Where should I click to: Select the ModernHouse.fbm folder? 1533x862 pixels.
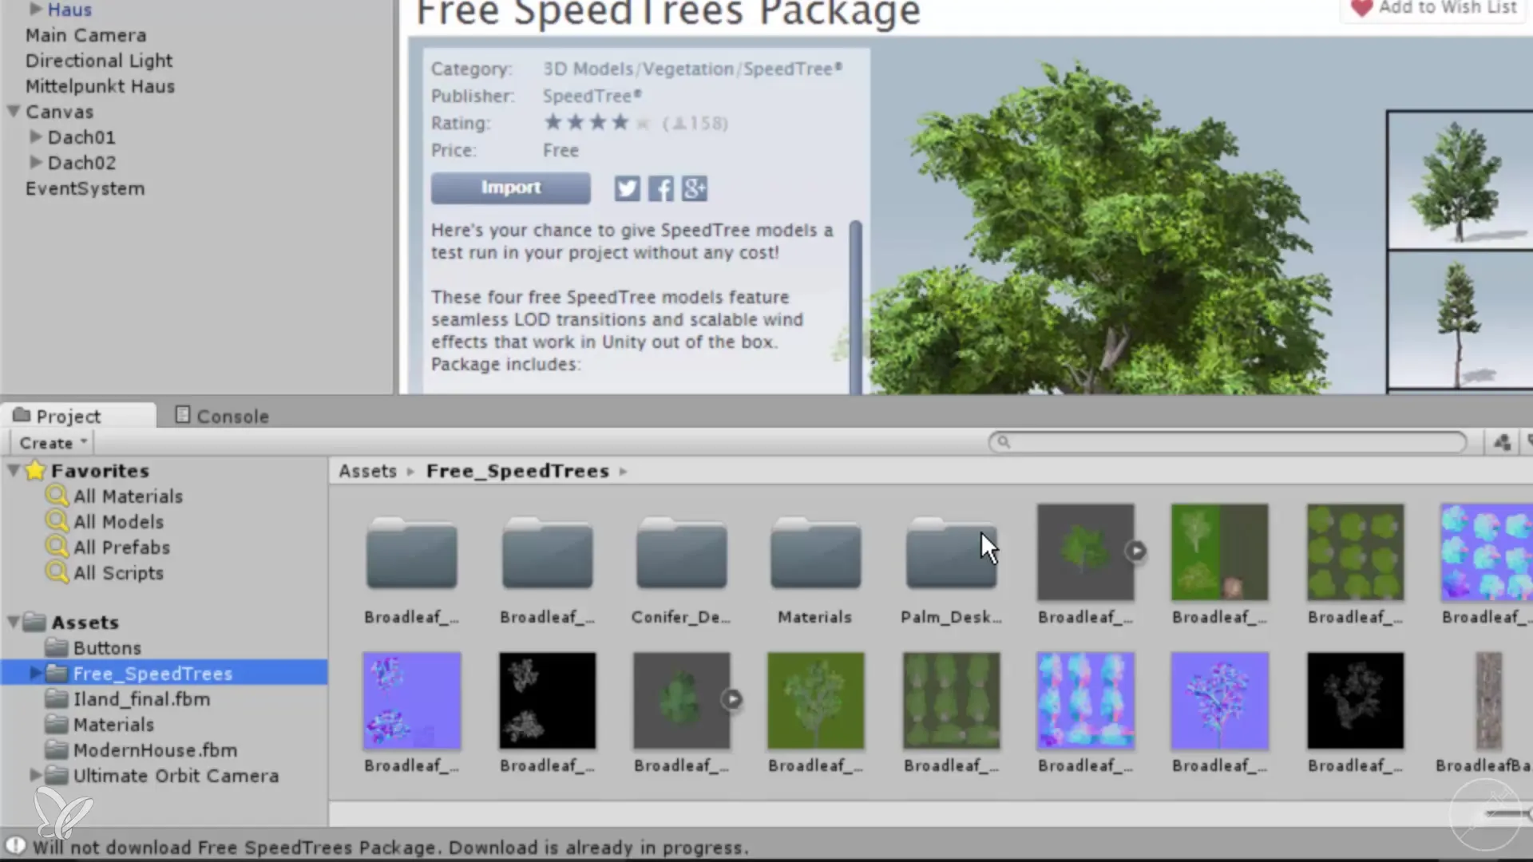(x=155, y=750)
